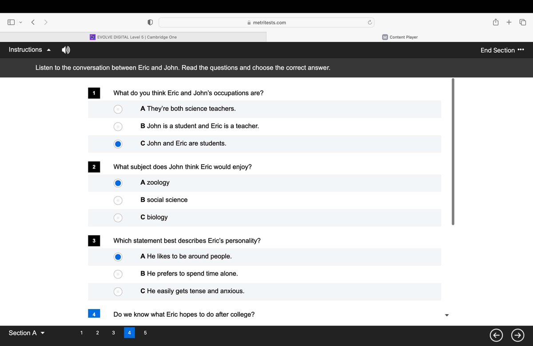The width and height of the screenshot is (533, 346).
Task: Select 'They're both science teachers' option
Action: [x=118, y=109]
